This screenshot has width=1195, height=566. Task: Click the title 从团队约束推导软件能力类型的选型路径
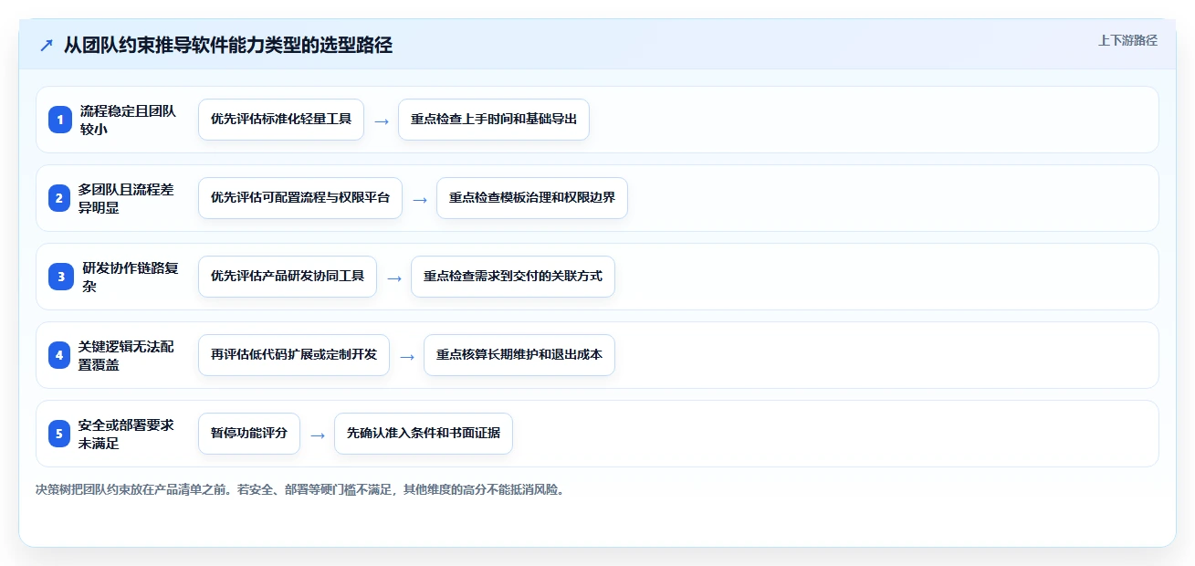(228, 46)
